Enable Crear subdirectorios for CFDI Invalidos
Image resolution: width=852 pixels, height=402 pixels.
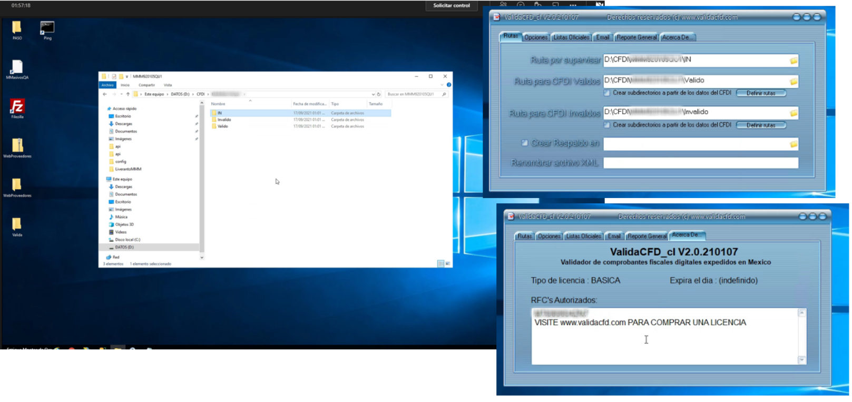(607, 125)
